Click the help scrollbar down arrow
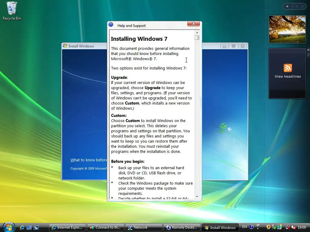The width and height of the screenshot is (310, 232). click(197, 197)
